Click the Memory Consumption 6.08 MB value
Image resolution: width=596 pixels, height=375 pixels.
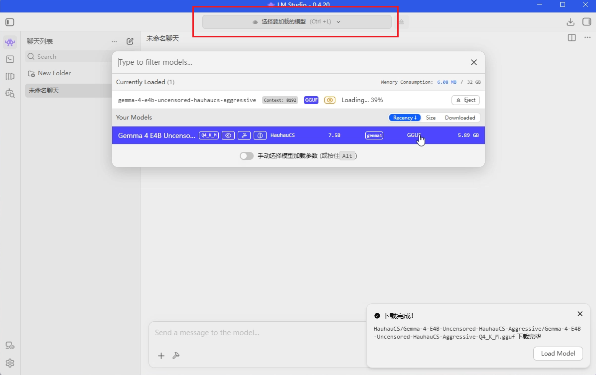pos(447,82)
